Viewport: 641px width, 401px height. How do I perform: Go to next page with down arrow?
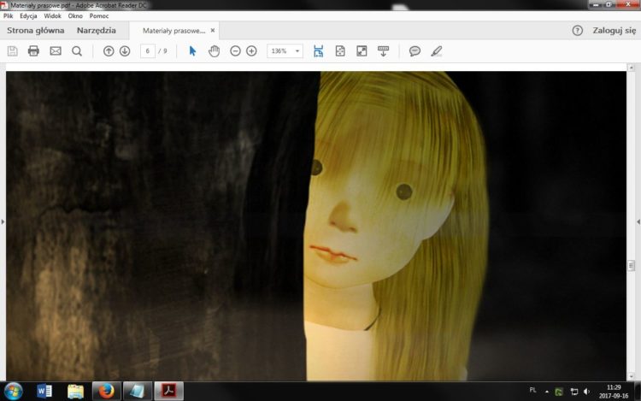(x=125, y=51)
